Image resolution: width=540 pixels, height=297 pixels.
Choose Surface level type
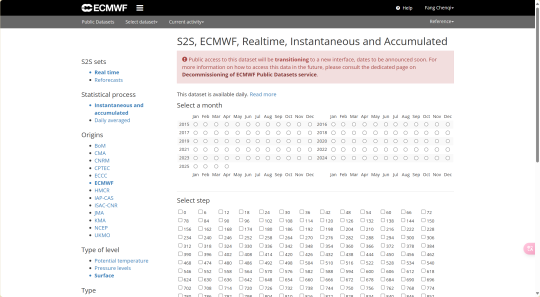(104, 275)
